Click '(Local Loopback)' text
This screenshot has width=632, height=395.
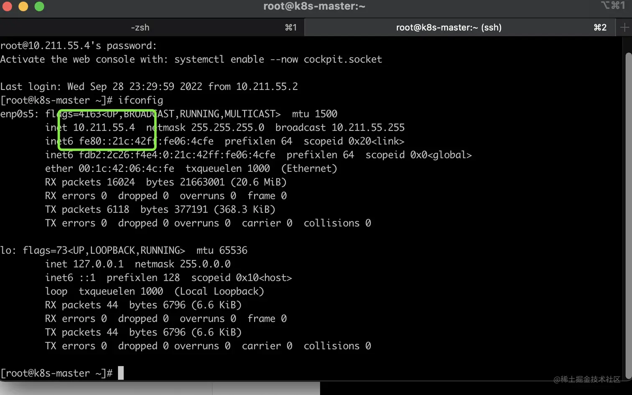tap(219, 291)
